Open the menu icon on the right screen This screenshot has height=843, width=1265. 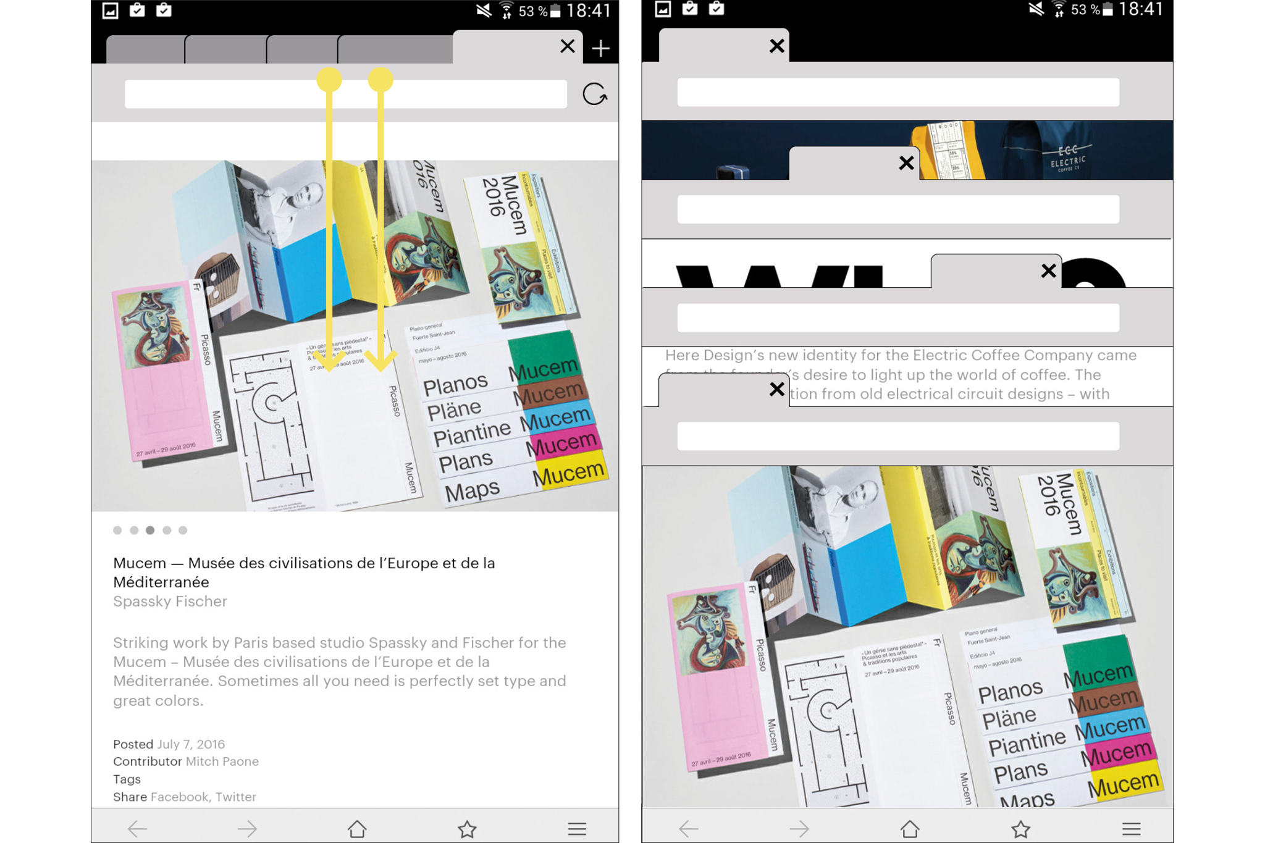coord(1131,828)
